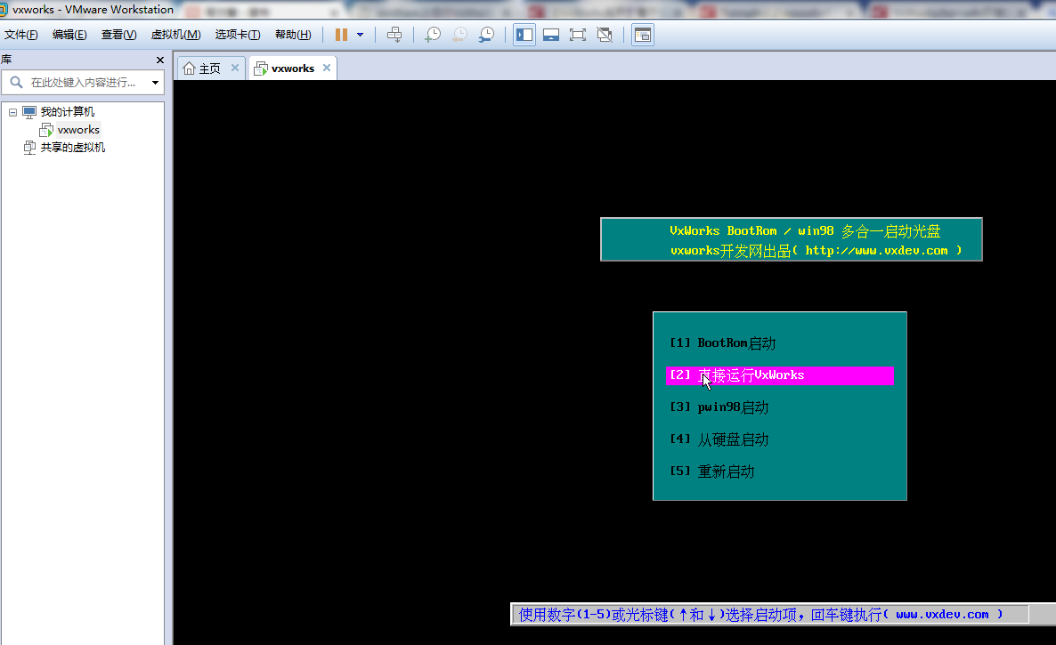Open the library search filter dropdown
1056x645 pixels.
pyautogui.click(x=156, y=83)
